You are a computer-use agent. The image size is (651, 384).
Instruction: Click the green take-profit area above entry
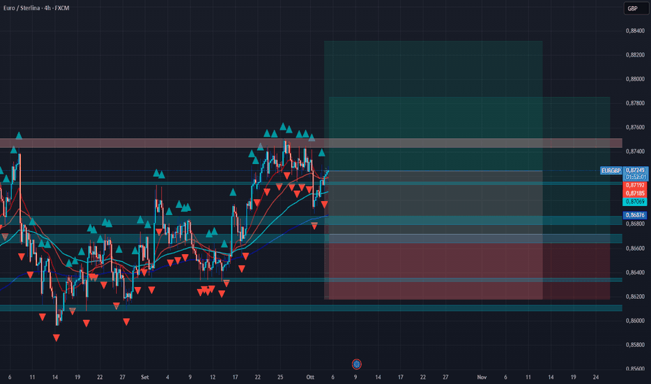point(434,106)
